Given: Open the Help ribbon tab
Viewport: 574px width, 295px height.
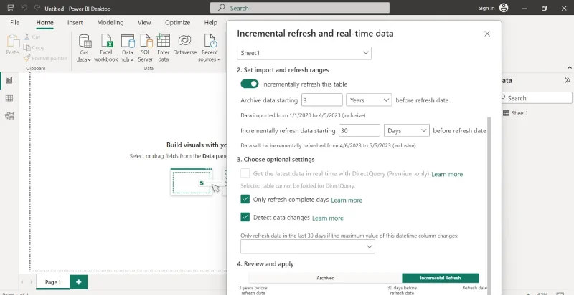Looking at the screenshot, I should [x=210, y=23].
